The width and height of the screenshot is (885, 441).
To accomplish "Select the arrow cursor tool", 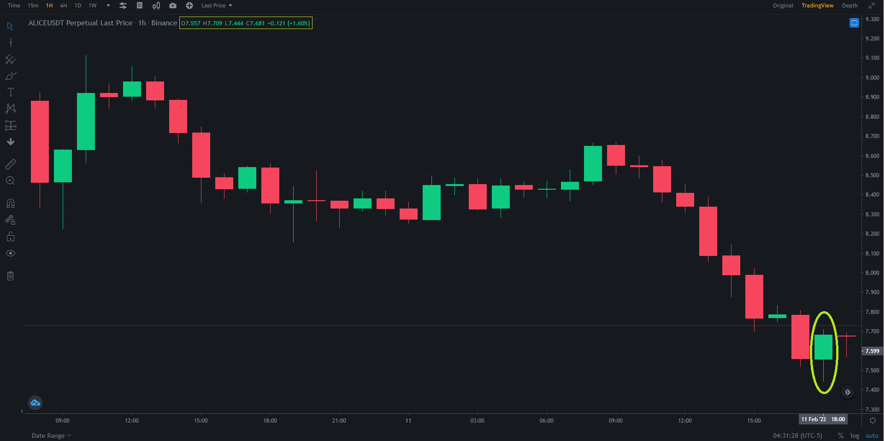I will click(x=10, y=26).
